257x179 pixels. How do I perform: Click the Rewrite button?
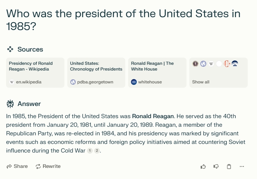(x=48, y=166)
